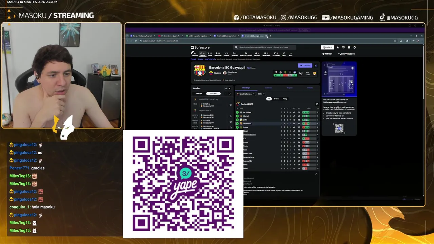Switch to the Statistics tab
The width and height of the screenshot is (434, 244).
(269, 88)
